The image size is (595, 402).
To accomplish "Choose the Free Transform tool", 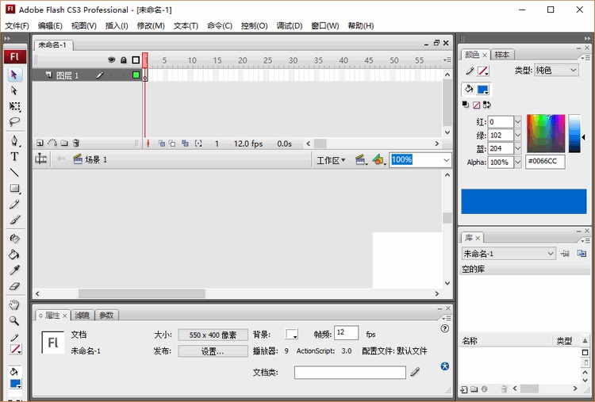I will coord(14,106).
